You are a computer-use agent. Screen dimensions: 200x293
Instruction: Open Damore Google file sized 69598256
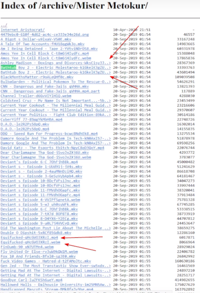tap(56, 143)
